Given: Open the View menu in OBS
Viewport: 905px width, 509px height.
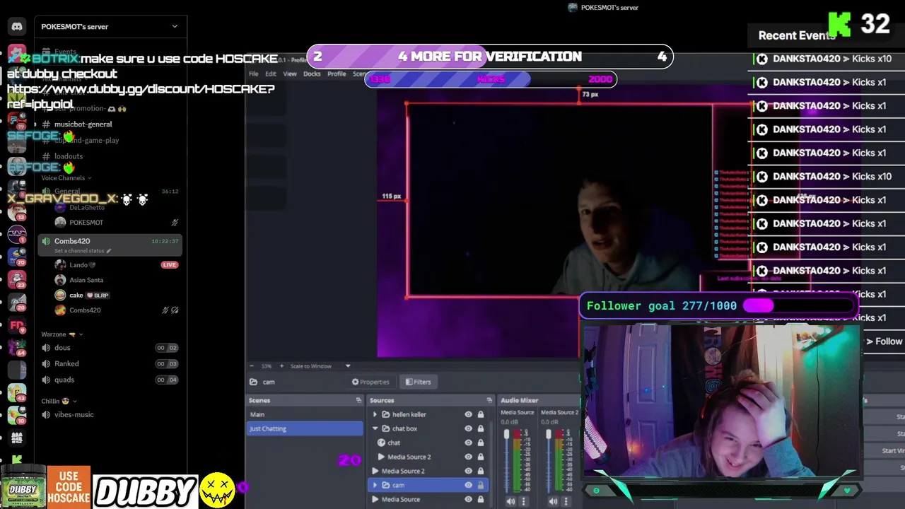Looking at the screenshot, I should click(x=290, y=74).
